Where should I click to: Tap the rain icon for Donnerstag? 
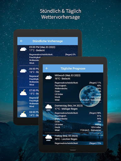click(x=49, y=108)
